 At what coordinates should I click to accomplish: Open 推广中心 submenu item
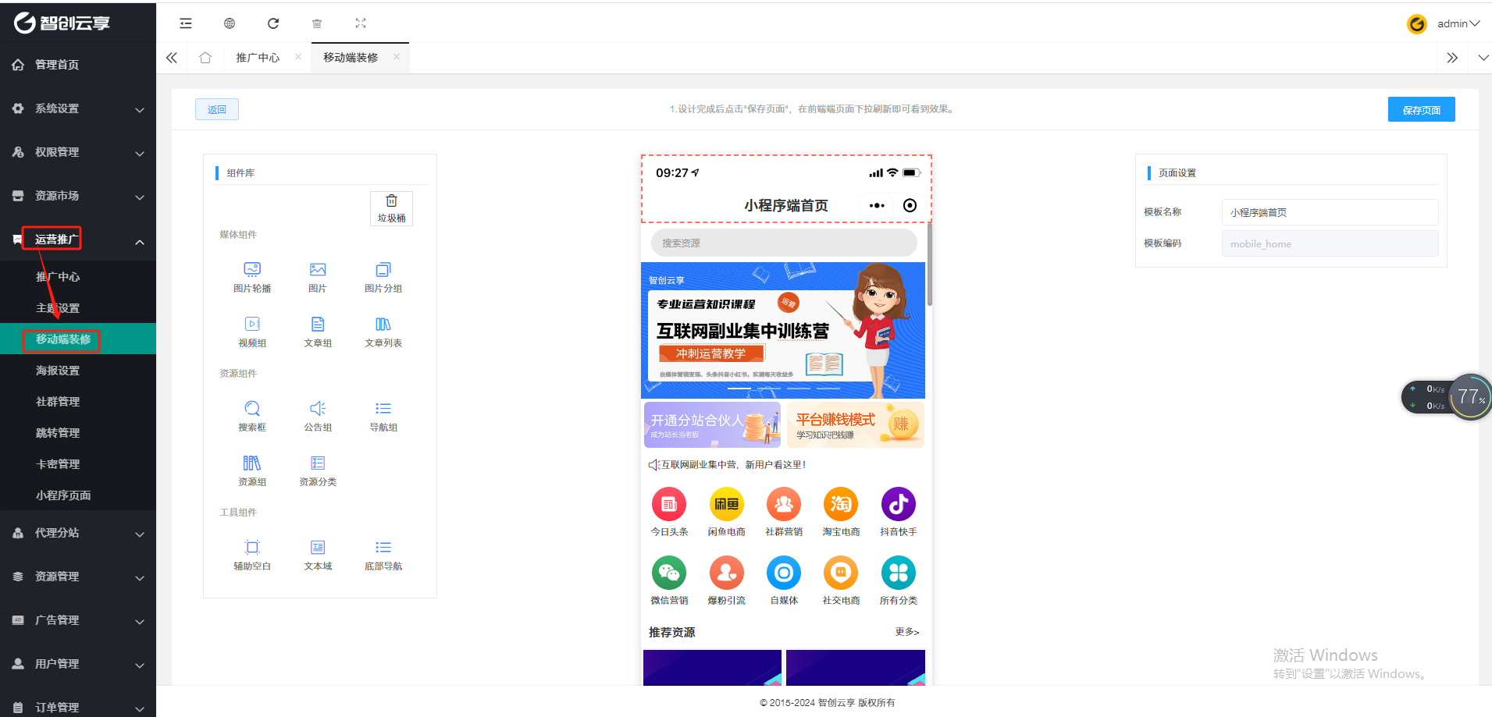(78, 276)
